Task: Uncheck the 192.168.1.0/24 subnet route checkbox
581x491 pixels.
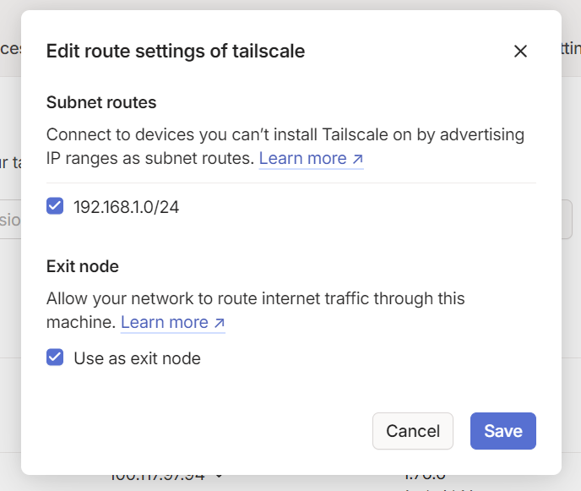Action: pos(55,206)
